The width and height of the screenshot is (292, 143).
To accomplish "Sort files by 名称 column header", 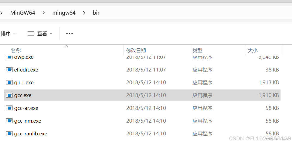I will (16, 50).
